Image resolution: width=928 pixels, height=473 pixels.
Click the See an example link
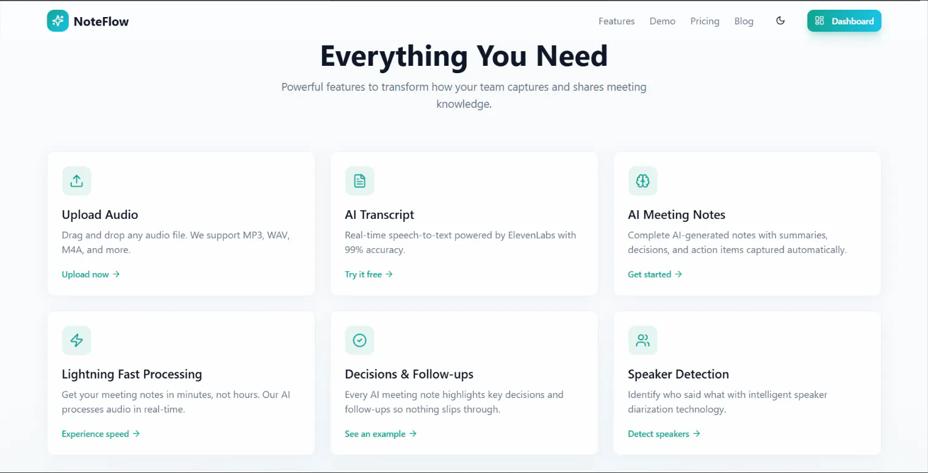point(381,434)
